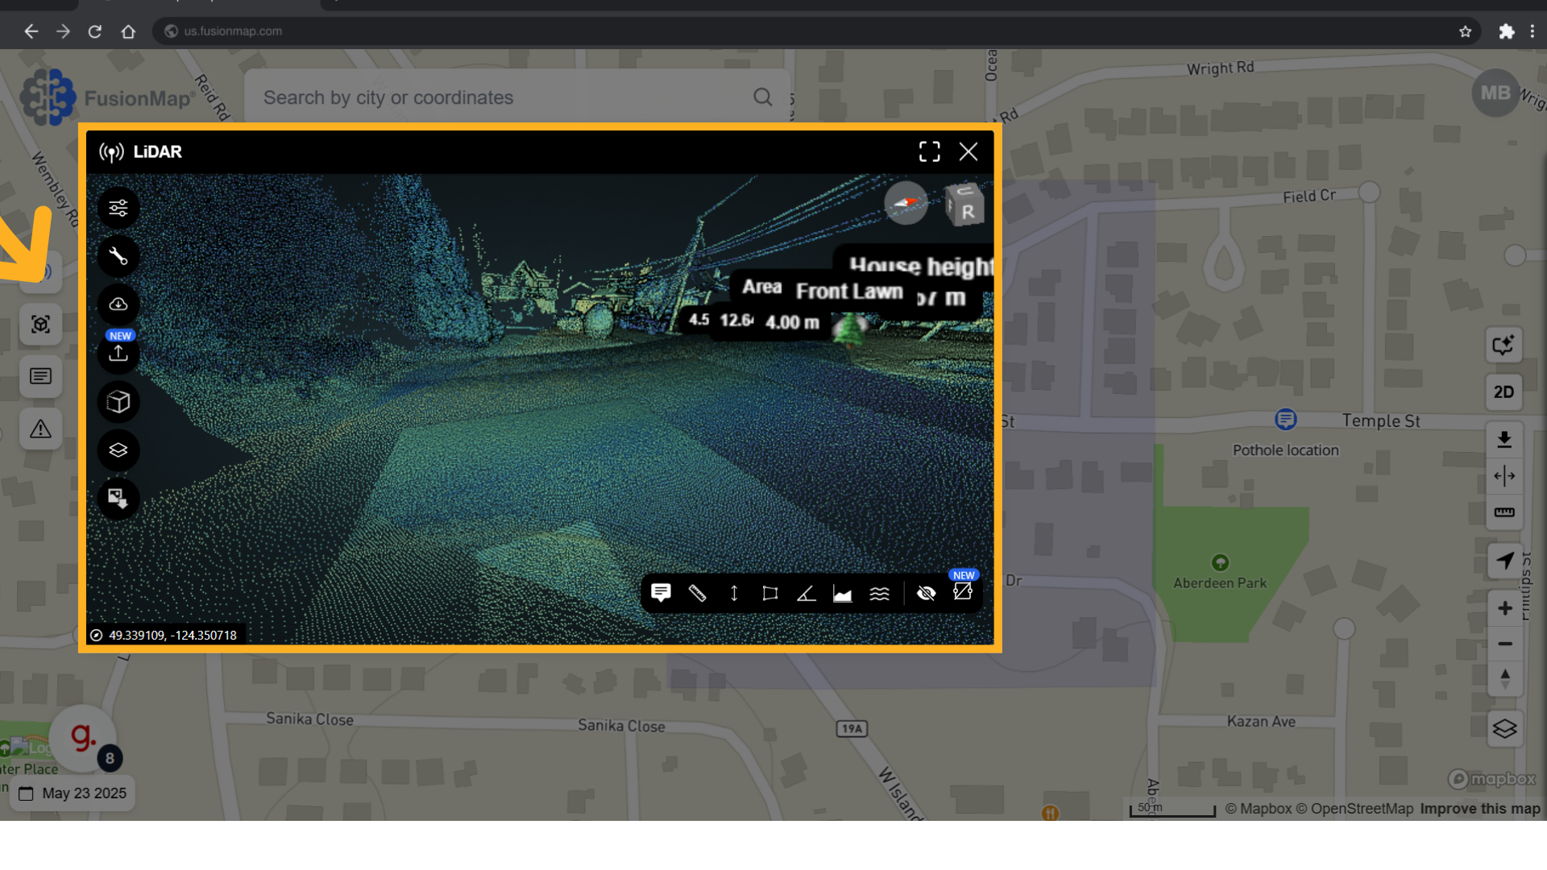The image size is (1547, 870).
Task: Toggle the 2D map view button
Action: [1503, 392]
